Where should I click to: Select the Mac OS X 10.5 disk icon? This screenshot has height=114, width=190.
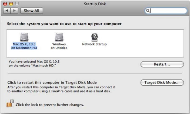(25, 37)
